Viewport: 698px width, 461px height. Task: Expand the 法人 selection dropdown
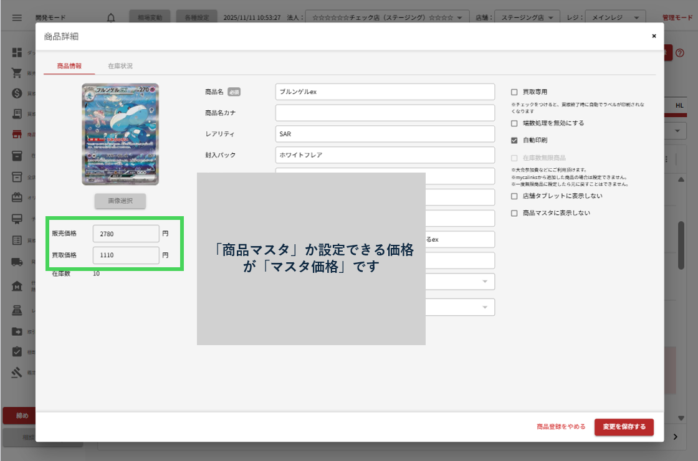388,17
